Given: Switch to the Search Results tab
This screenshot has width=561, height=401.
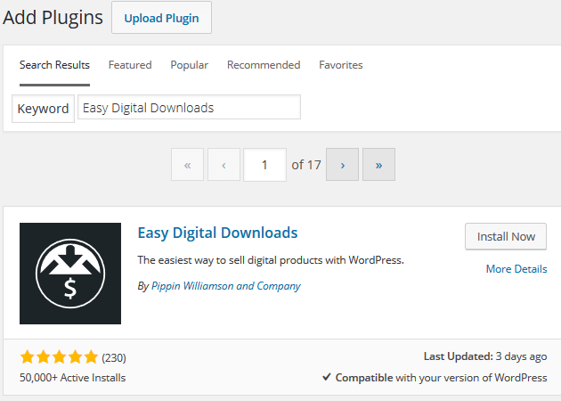Looking at the screenshot, I should 54,65.
